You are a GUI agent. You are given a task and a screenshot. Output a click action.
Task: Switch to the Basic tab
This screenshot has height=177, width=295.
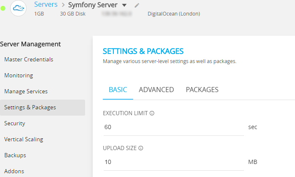coord(118,90)
